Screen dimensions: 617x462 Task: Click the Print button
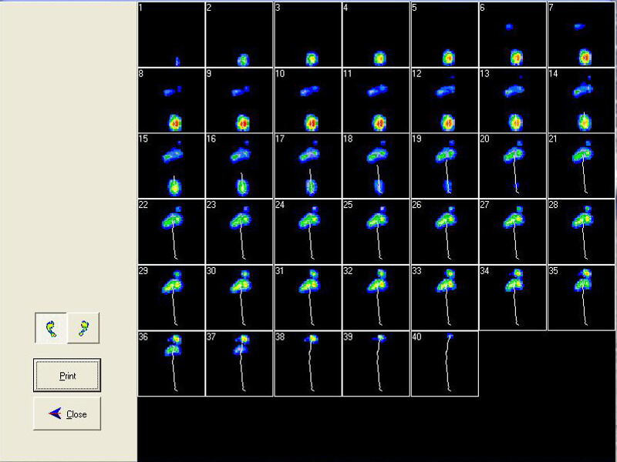pos(67,375)
